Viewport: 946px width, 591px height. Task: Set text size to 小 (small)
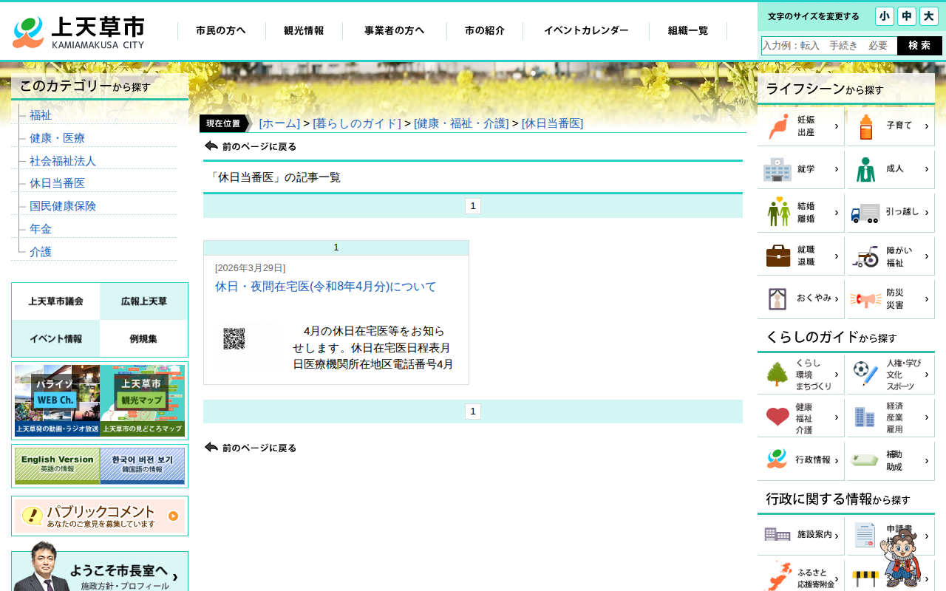click(885, 16)
